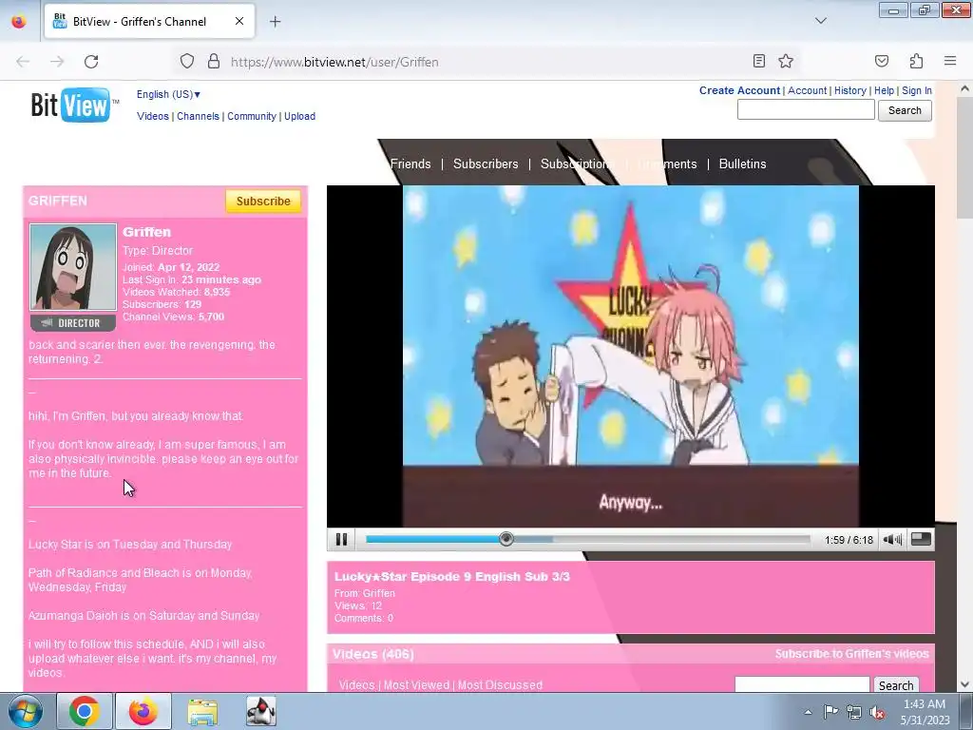Viewport: 973px width, 730px height.
Task: Click the page vertical scrollbar thumb
Action: 964,159
